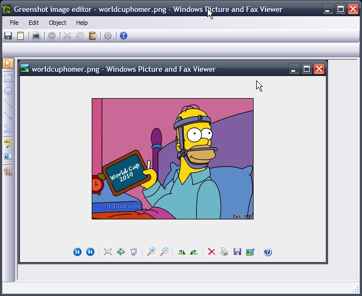The image size is (362, 296).
Task: Activate the add text box tool
Action: 8,129
